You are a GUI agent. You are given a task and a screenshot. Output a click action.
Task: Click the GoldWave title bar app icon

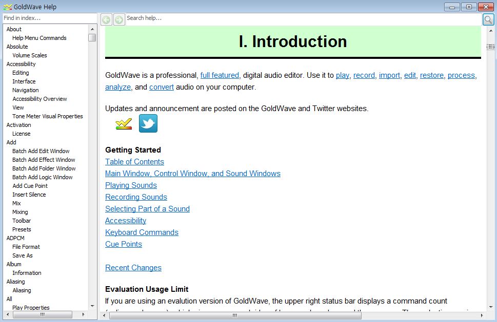[7, 7]
